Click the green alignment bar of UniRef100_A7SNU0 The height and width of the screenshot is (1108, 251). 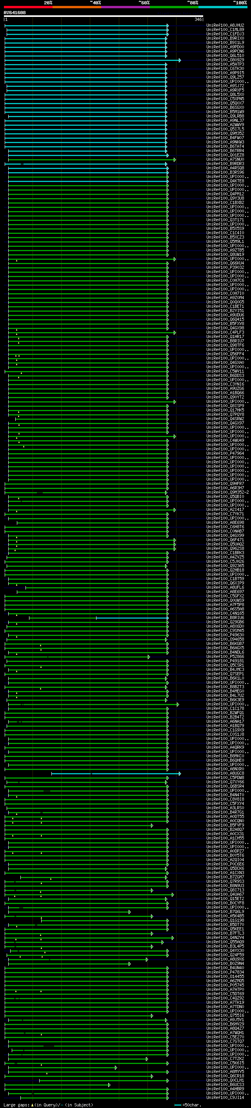coord(92,160)
